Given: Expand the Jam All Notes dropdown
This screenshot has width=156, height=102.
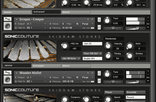Looking at the screenshot, I should pyautogui.click(x=71, y=58).
